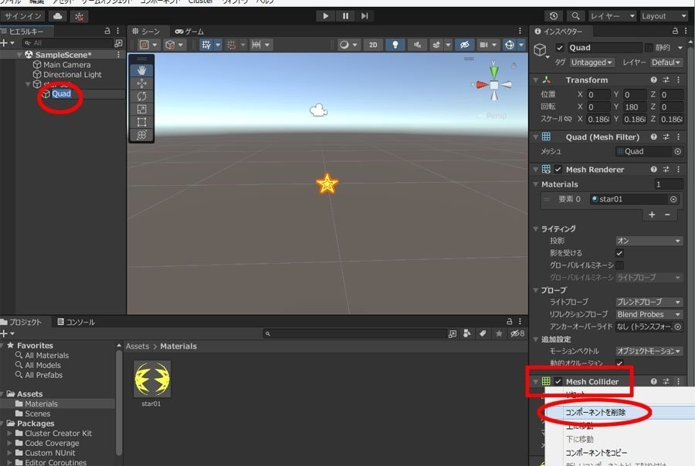Click the project search field
The width and height of the screenshot is (695, 466).
[x=355, y=333]
